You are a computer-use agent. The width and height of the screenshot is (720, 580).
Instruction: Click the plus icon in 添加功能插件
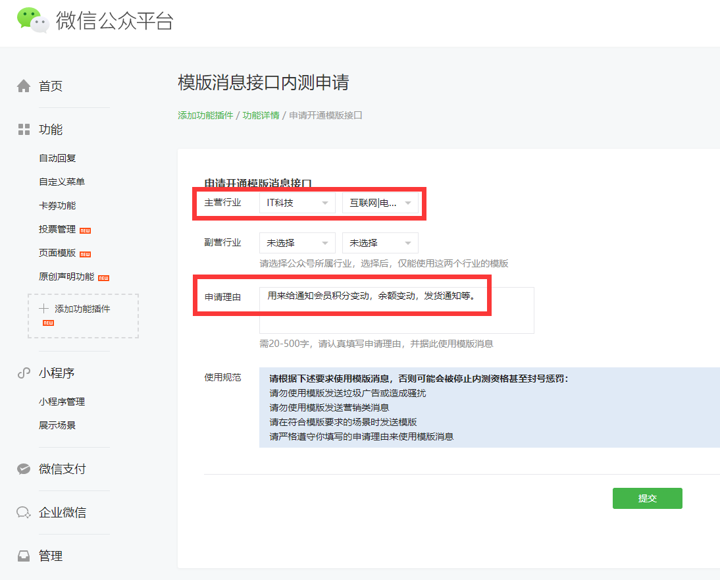tap(44, 309)
